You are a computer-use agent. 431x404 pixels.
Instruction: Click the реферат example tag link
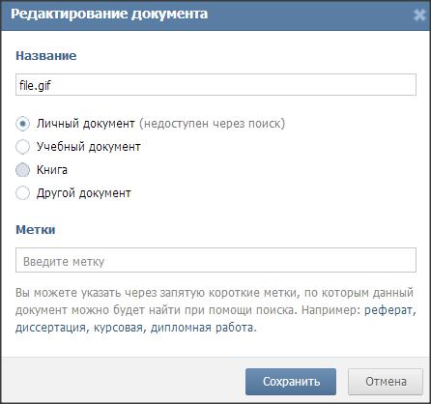pos(388,310)
